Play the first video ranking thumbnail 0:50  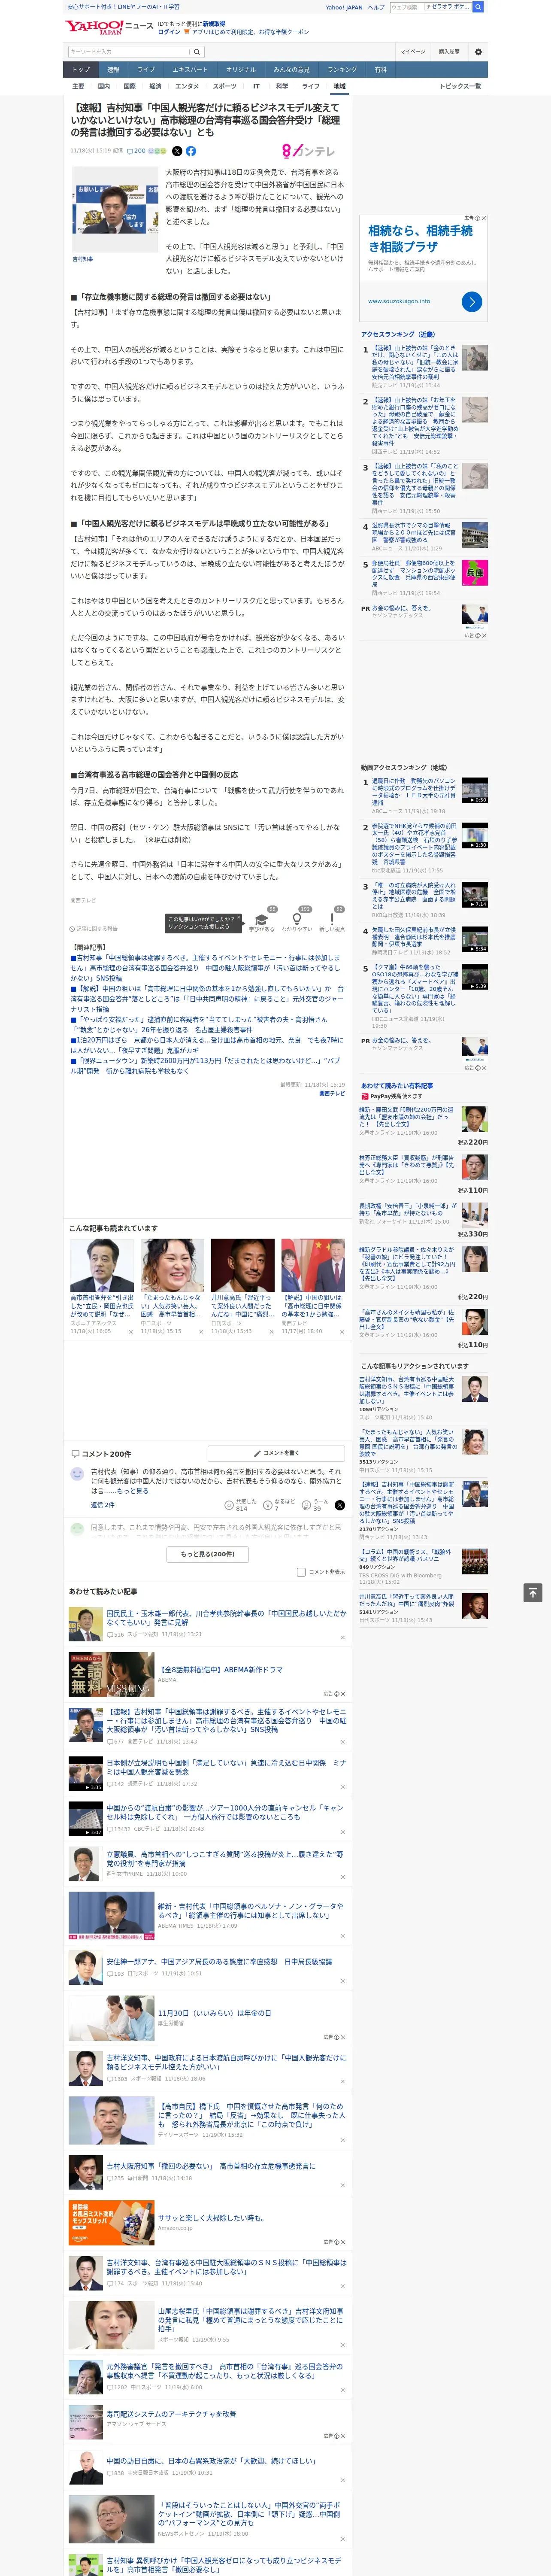[475, 791]
